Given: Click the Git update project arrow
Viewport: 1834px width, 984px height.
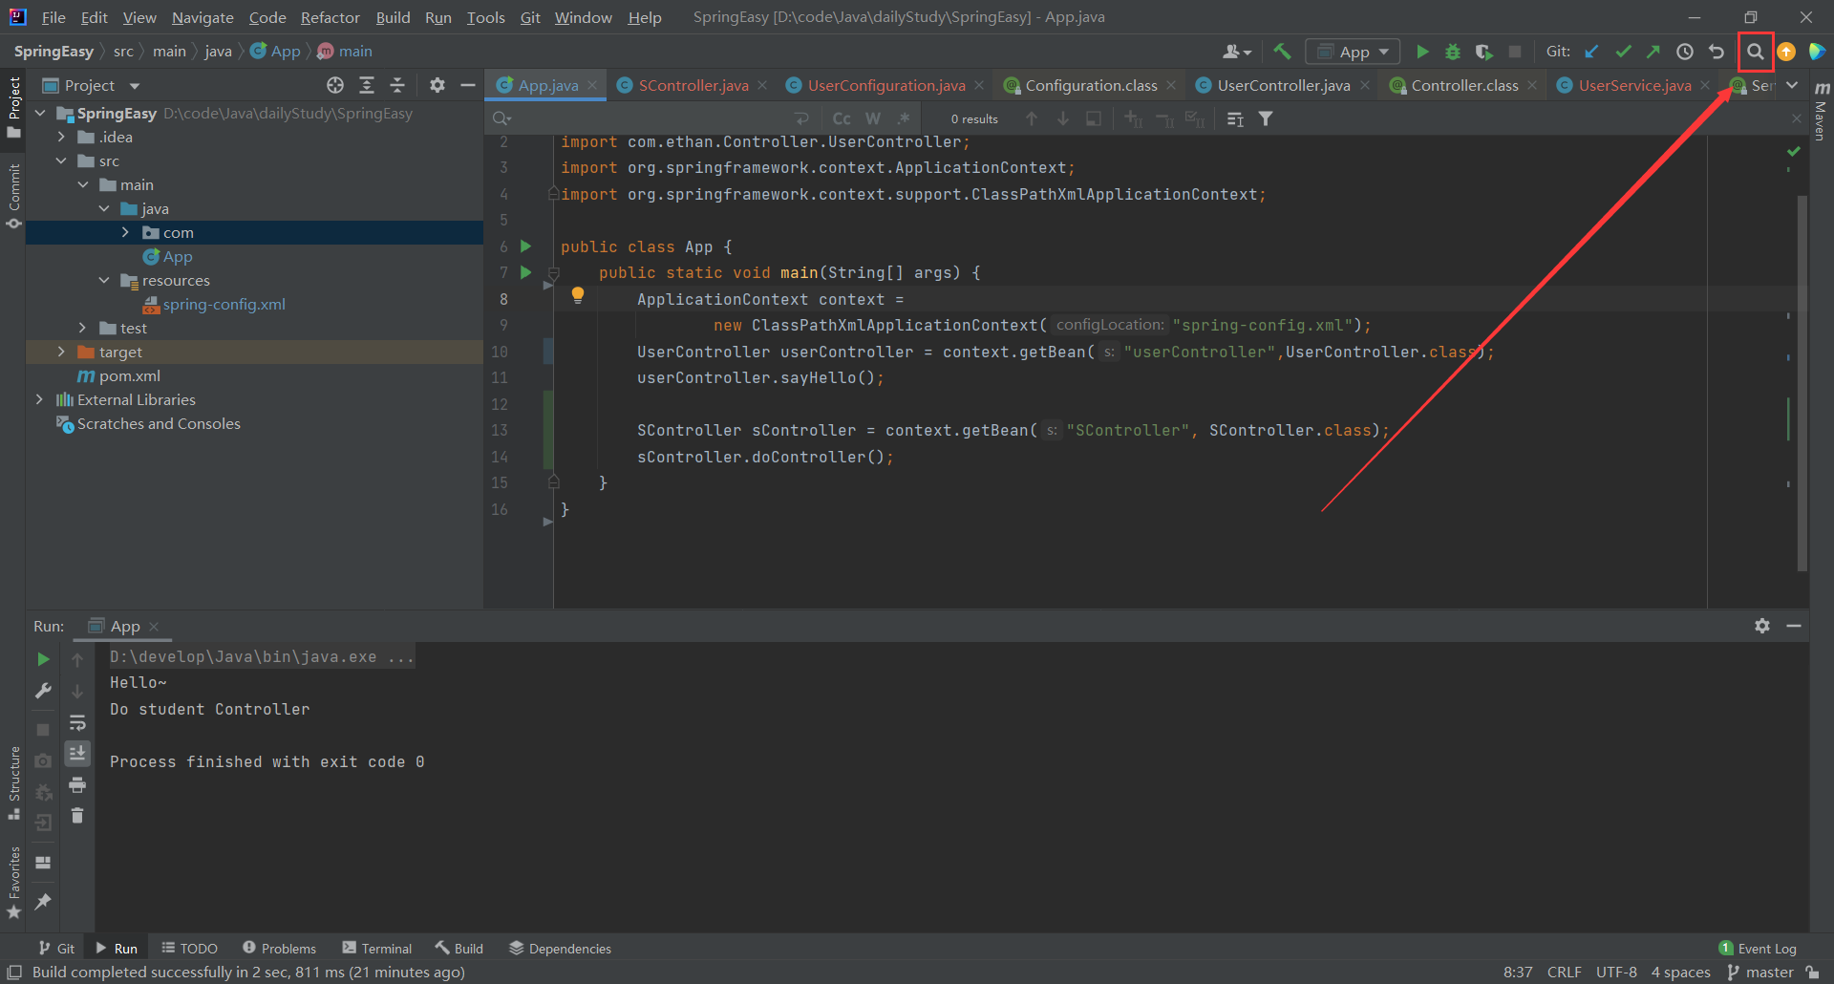Looking at the screenshot, I should coord(1591,52).
